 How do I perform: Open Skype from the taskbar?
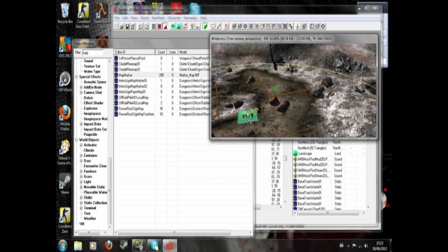154,246
